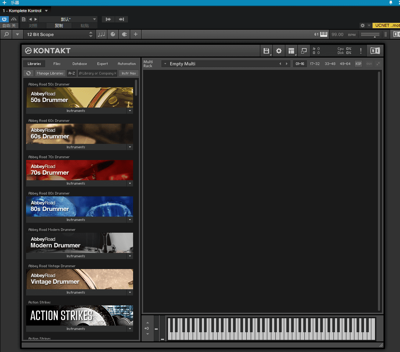400x352 pixels.
Task: Open the scale notes icon
Action: point(101,34)
